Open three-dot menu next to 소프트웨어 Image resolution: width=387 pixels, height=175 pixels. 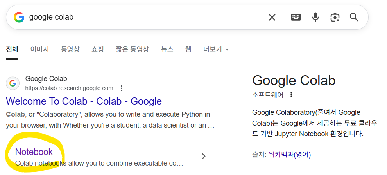click(291, 95)
